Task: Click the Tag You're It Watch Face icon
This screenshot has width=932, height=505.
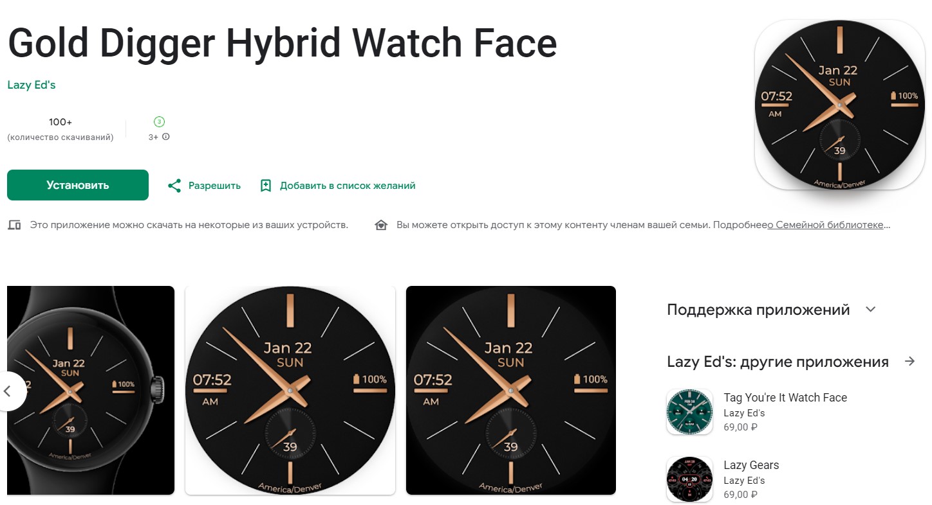Action: (689, 412)
